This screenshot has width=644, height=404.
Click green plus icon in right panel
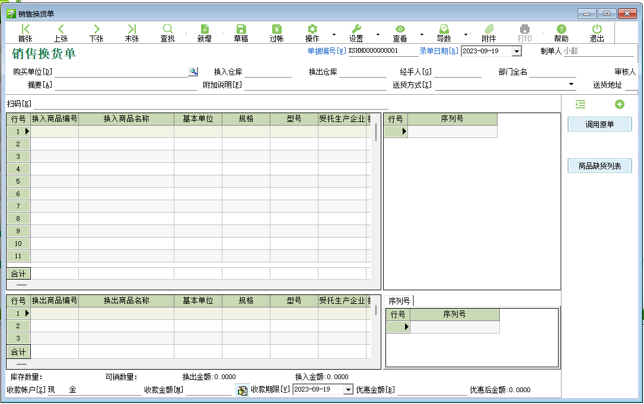620,104
